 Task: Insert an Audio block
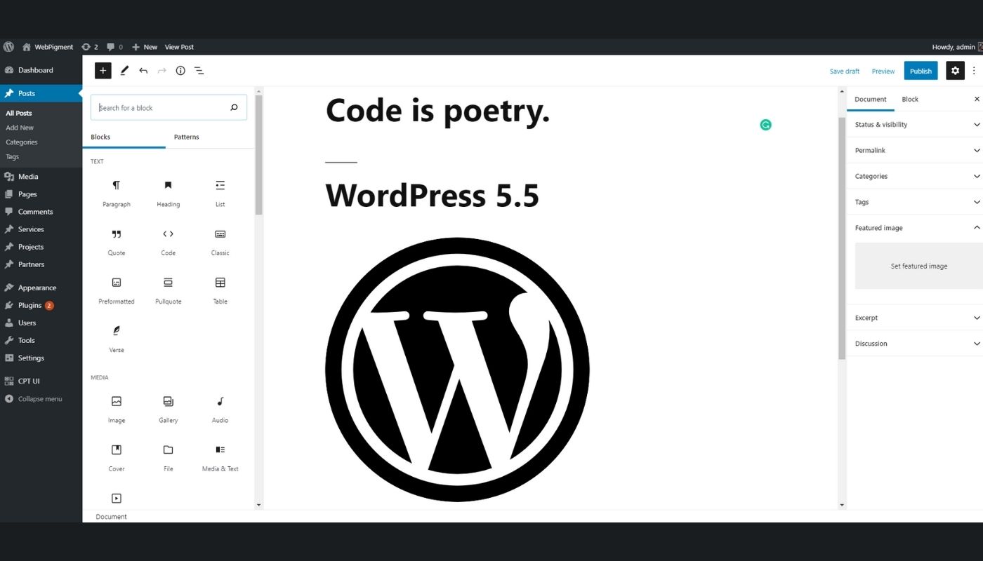(x=220, y=409)
